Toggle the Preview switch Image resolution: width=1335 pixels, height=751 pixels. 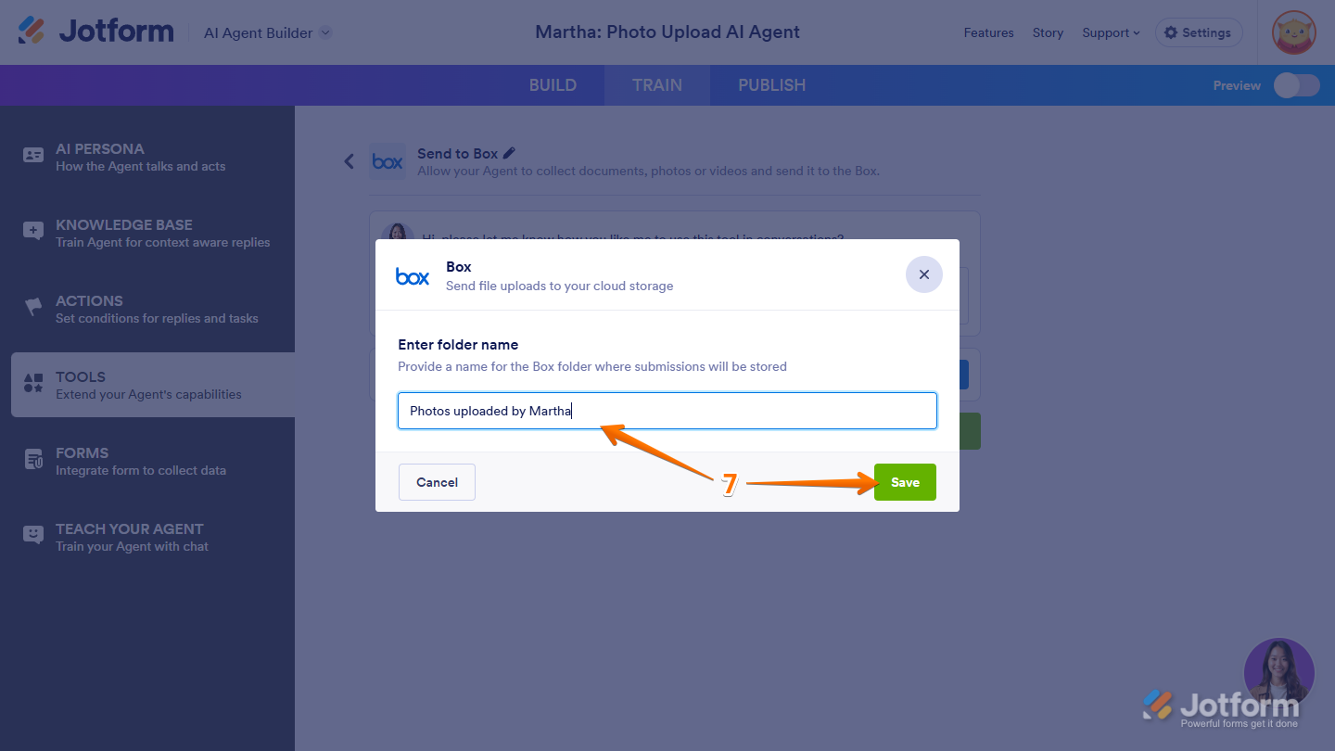pos(1296,85)
